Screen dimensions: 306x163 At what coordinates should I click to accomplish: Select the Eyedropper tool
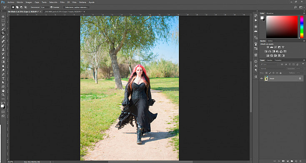(x=3, y=37)
